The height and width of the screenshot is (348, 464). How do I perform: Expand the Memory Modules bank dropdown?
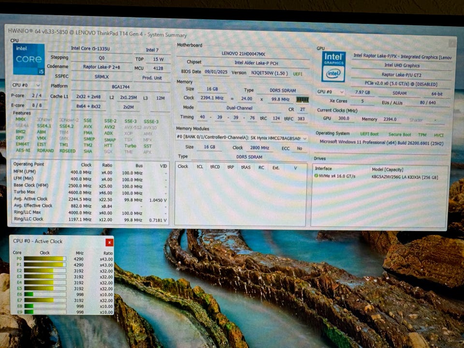[304, 138]
